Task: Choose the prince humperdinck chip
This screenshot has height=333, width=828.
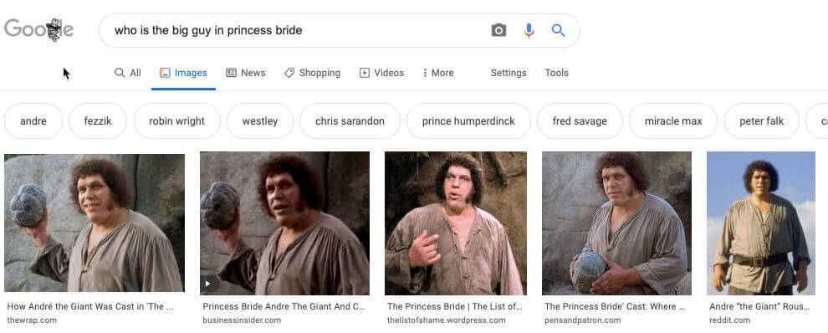Action: coord(468,121)
